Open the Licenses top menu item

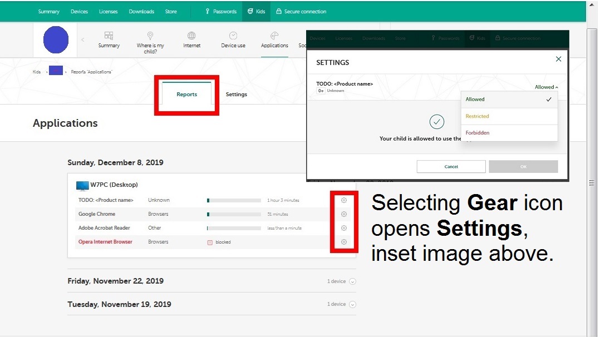(109, 12)
